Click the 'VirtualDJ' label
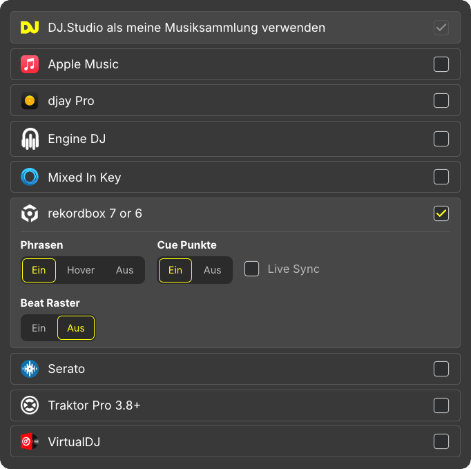The image size is (471, 469). pos(74,441)
